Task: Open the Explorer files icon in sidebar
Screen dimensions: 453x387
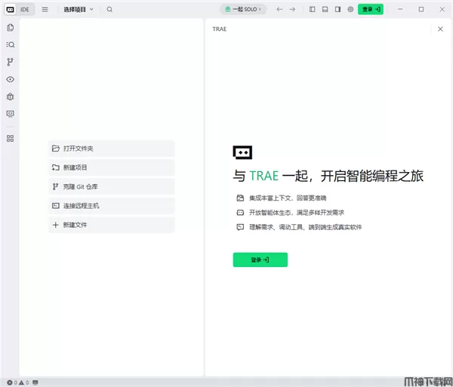Action: 11,28
